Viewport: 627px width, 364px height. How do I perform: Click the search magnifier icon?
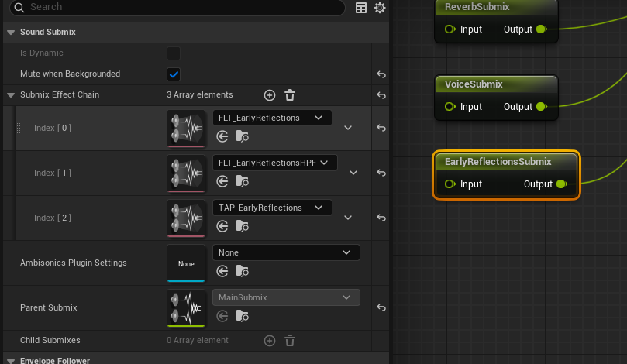(x=19, y=7)
